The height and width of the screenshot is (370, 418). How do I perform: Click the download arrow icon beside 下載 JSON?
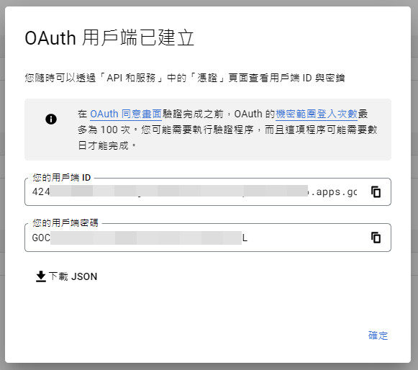point(41,276)
